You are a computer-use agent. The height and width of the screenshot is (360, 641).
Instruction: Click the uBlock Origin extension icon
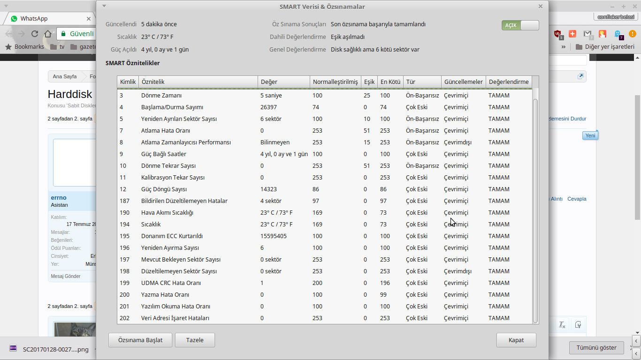(558, 34)
